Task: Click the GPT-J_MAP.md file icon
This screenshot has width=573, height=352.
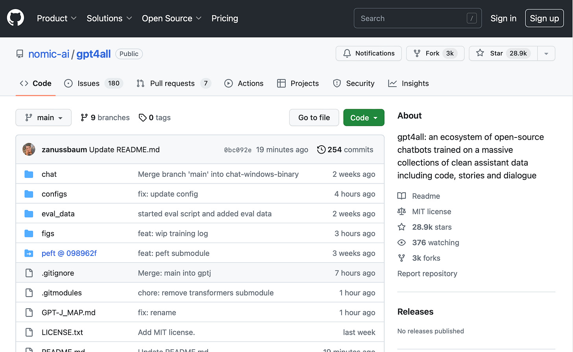Action: click(x=29, y=313)
